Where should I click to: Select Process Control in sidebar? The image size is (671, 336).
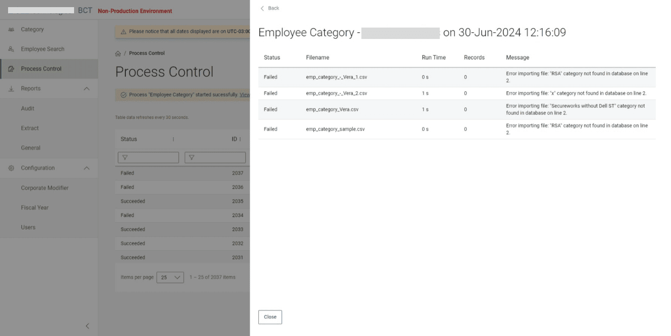pyautogui.click(x=49, y=69)
